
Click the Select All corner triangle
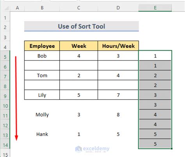(x=7, y=8)
